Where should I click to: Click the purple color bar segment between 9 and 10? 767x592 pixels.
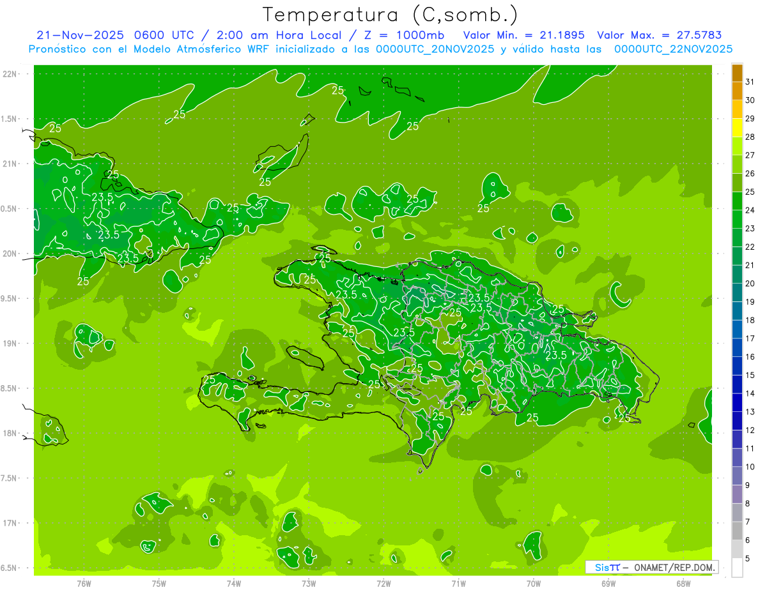click(x=737, y=476)
